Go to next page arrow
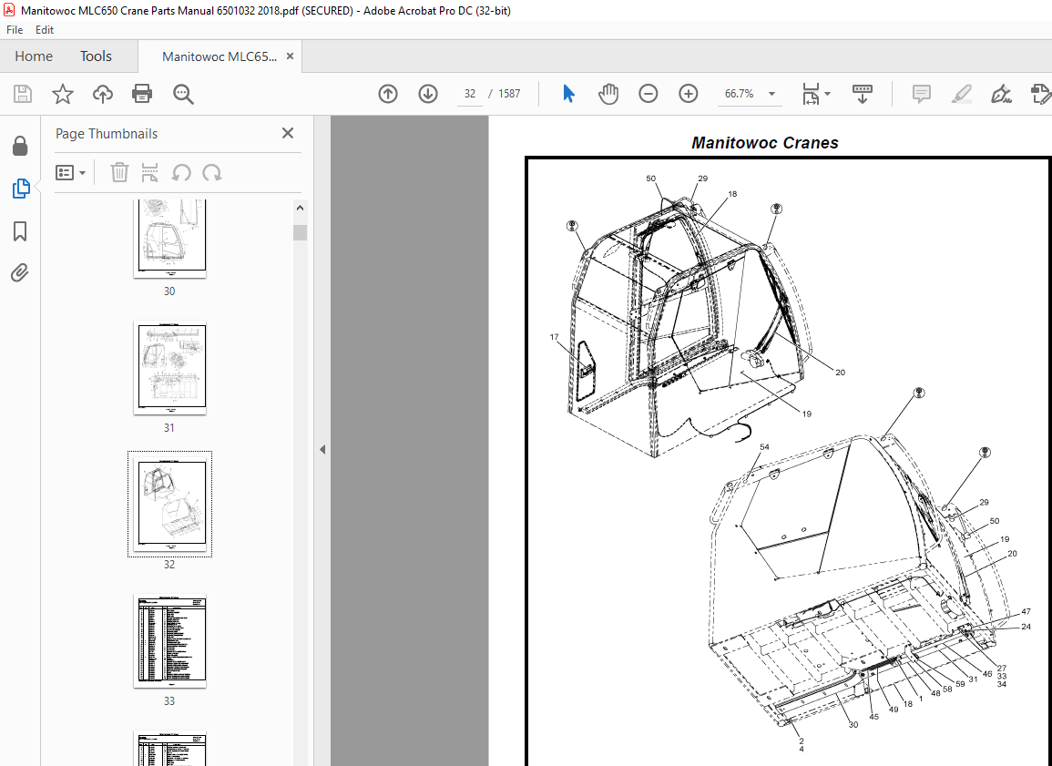The image size is (1052, 766). pyautogui.click(x=428, y=94)
